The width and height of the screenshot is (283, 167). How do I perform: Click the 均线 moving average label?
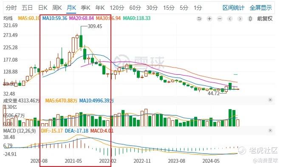(8, 18)
